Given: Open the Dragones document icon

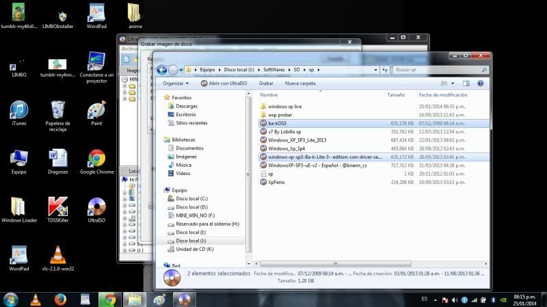Looking at the screenshot, I should click(58, 161).
